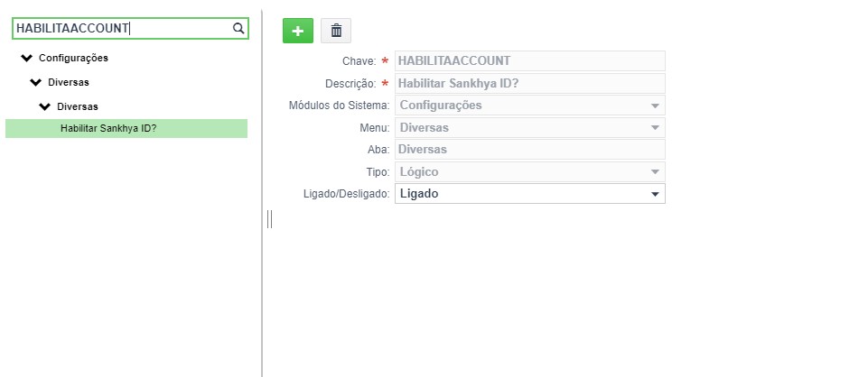Open the Tipo dropdown
This screenshot has height=377, width=868.
[x=530, y=172]
